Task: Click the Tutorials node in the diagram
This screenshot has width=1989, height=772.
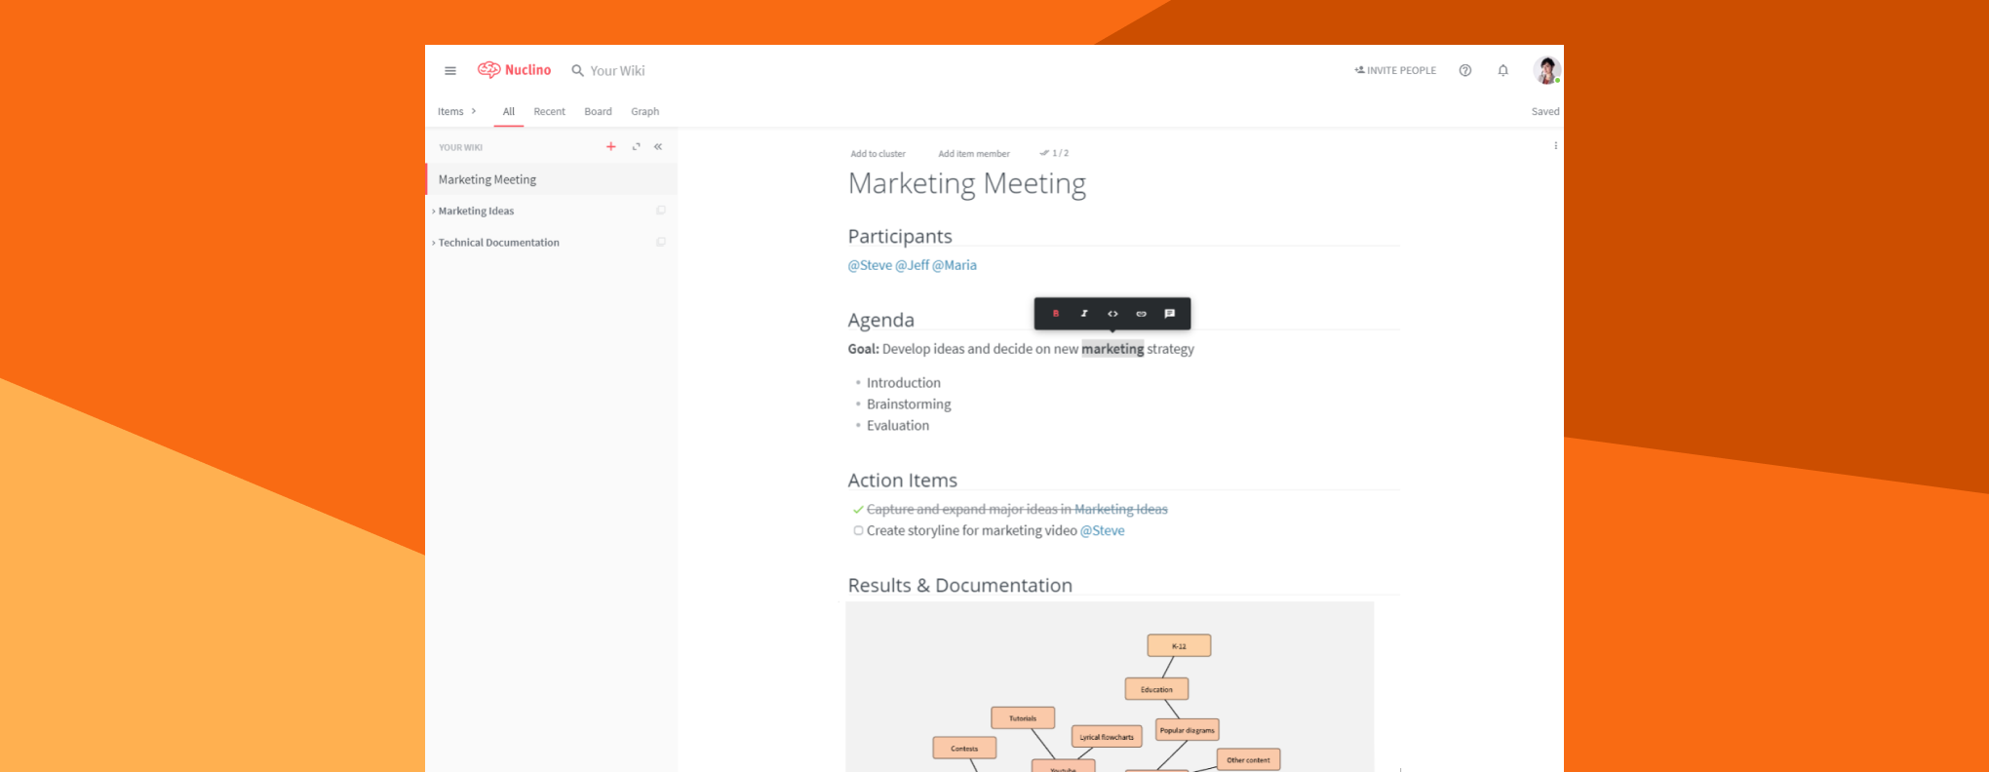Action: (1023, 718)
